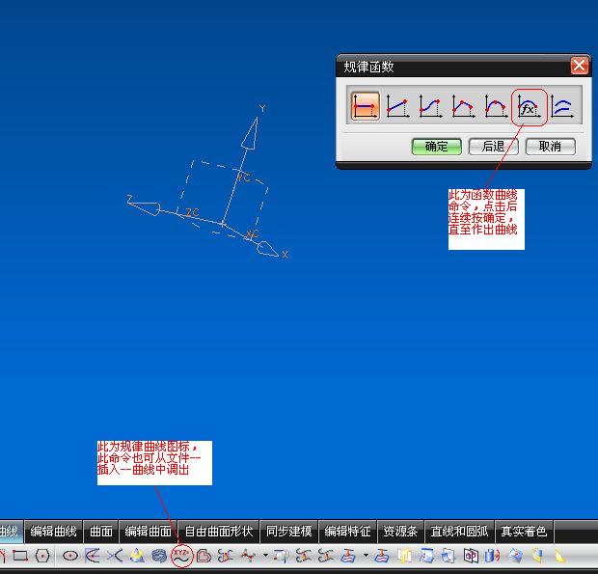
Task: Select the Parabola curve tool
Action: pyautogui.click(x=93, y=556)
